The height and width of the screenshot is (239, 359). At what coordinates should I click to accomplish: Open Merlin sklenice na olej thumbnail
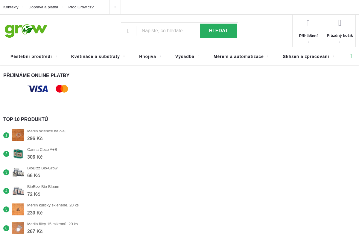pyautogui.click(x=18, y=135)
